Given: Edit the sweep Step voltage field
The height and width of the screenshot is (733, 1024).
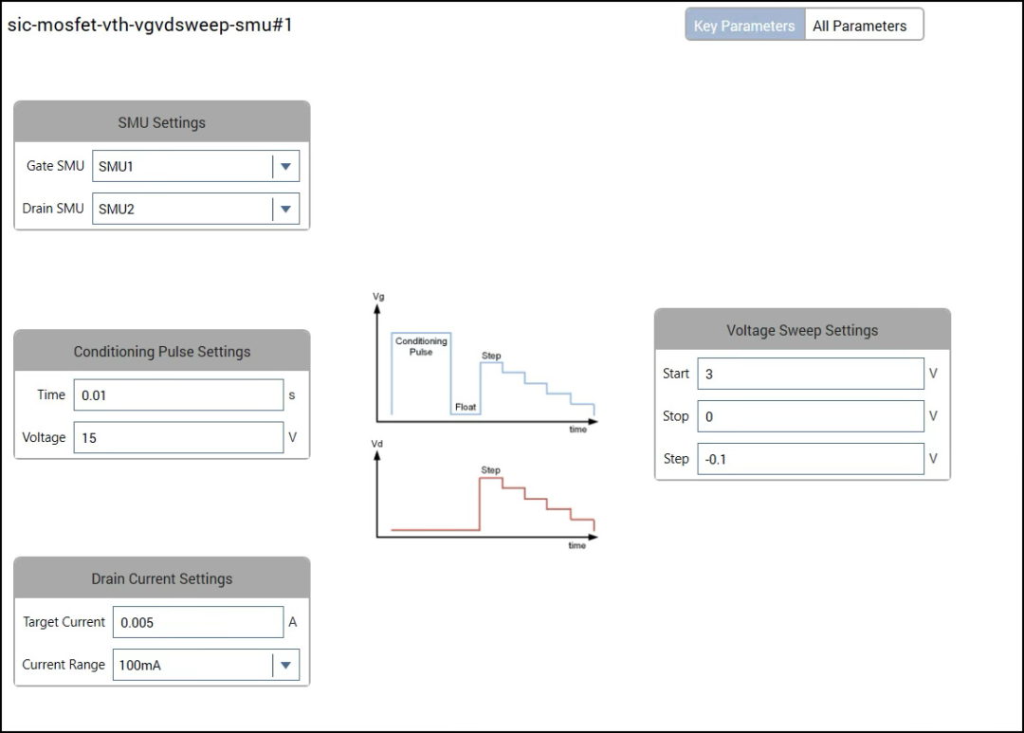Looking at the screenshot, I should point(810,459).
